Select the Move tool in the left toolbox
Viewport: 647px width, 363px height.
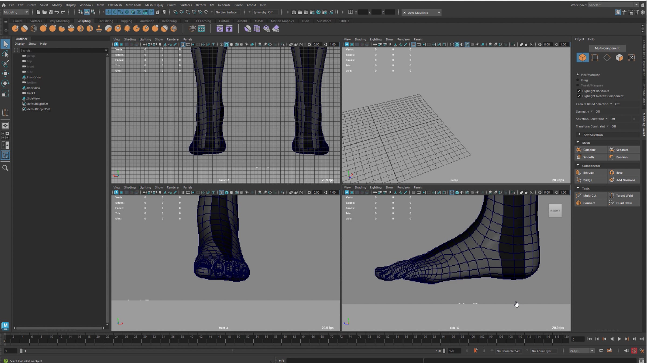pos(5,73)
